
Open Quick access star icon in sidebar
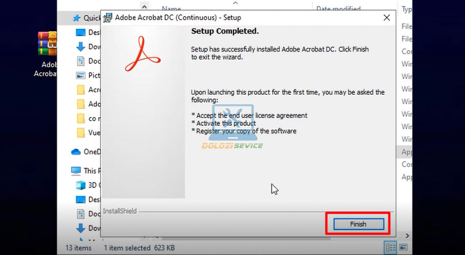point(76,18)
